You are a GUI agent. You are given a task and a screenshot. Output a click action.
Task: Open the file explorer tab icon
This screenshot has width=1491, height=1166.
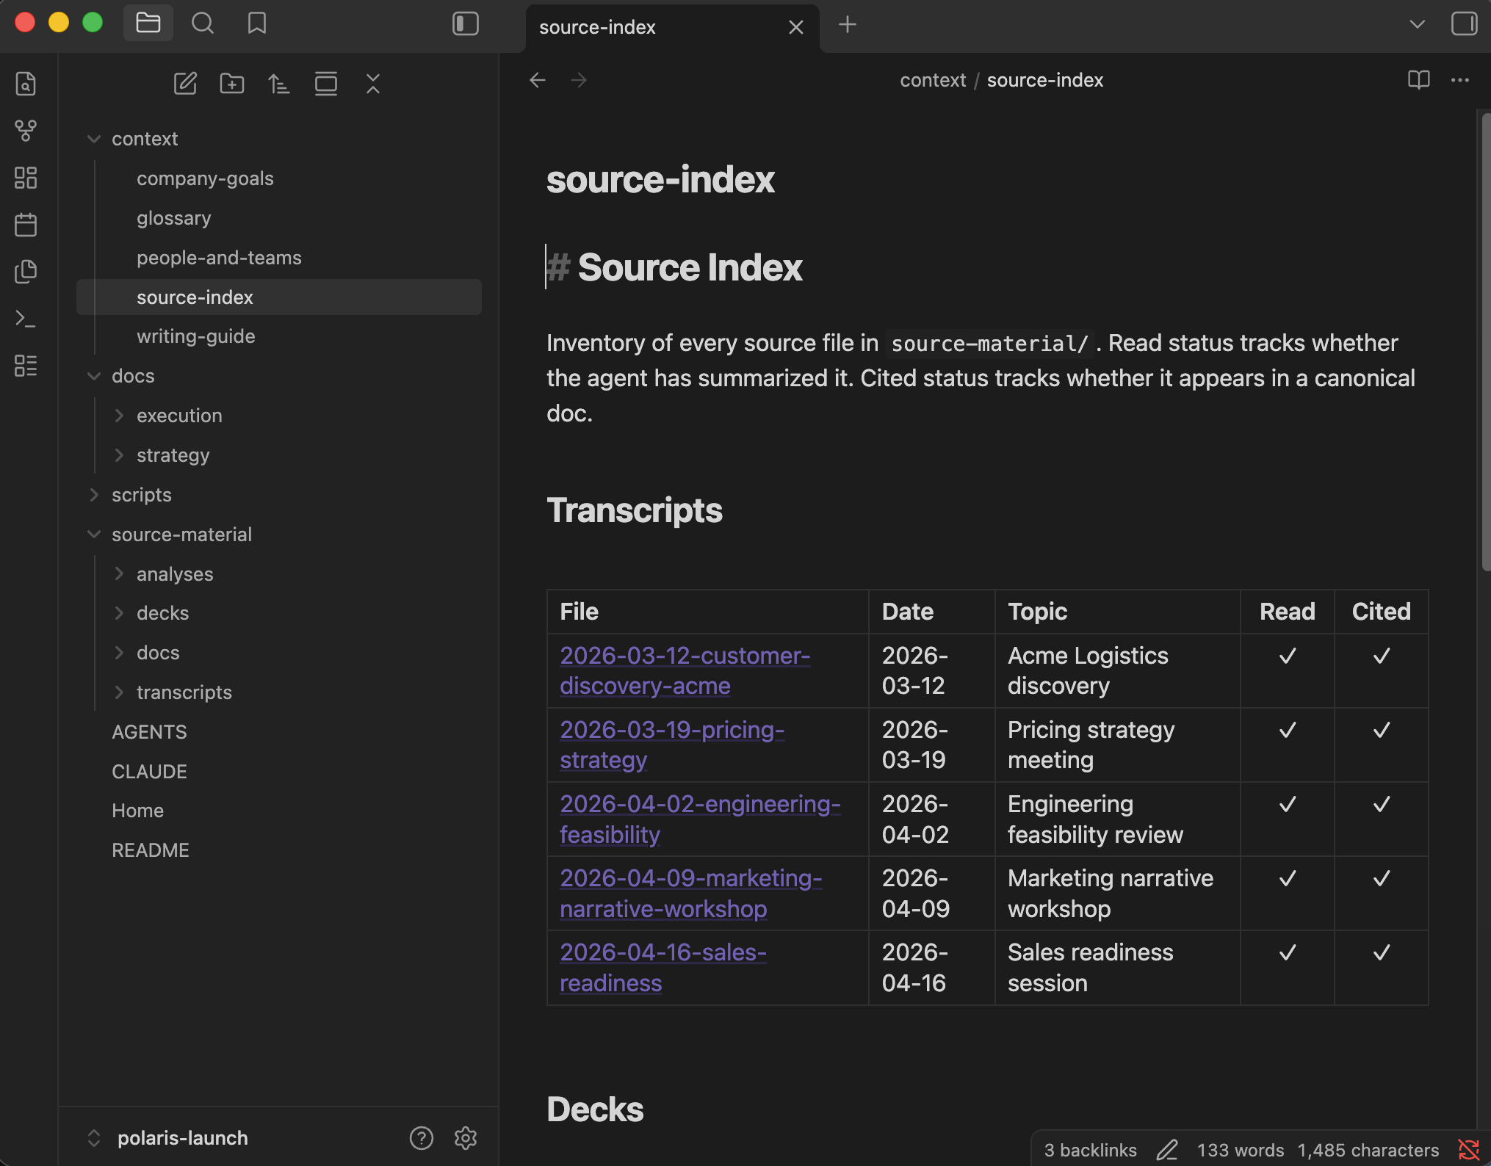pos(148,23)
